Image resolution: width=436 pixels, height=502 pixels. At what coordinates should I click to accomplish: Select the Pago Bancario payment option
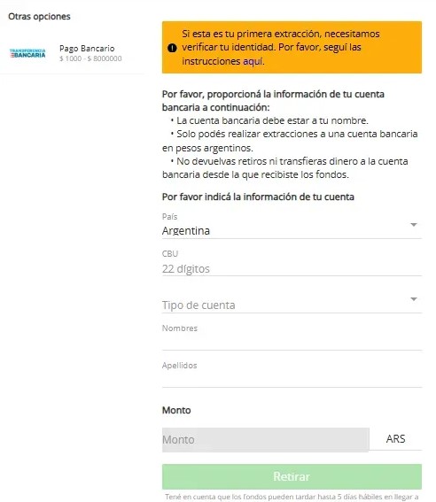72,53
